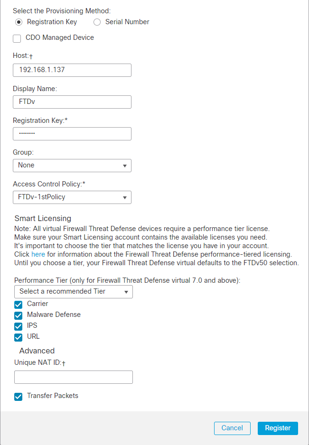Toggle the URL license checkbox

[x=19, y=337]
